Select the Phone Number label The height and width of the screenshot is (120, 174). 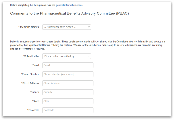click(x=30, y=74)
